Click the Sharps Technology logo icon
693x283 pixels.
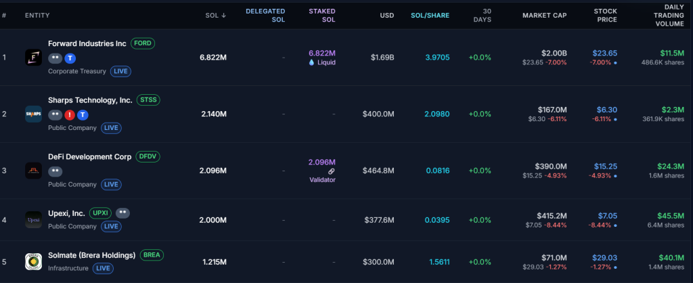click(33, 114)
